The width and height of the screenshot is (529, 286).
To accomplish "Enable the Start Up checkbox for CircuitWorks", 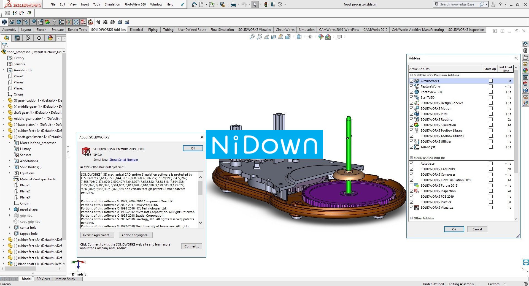I will 490,81.
